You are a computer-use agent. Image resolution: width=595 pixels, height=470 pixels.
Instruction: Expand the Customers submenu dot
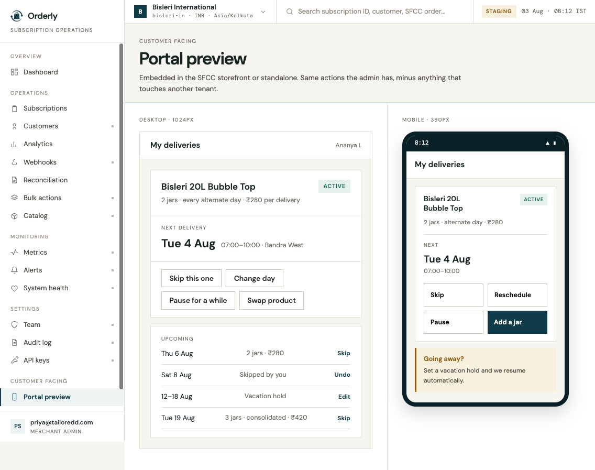click(113, 126)
